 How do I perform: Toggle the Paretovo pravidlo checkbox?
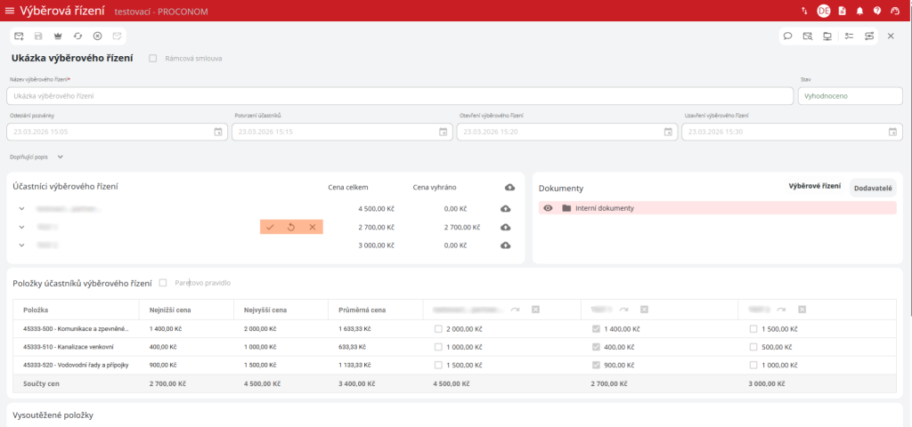[x=163, y=283]
